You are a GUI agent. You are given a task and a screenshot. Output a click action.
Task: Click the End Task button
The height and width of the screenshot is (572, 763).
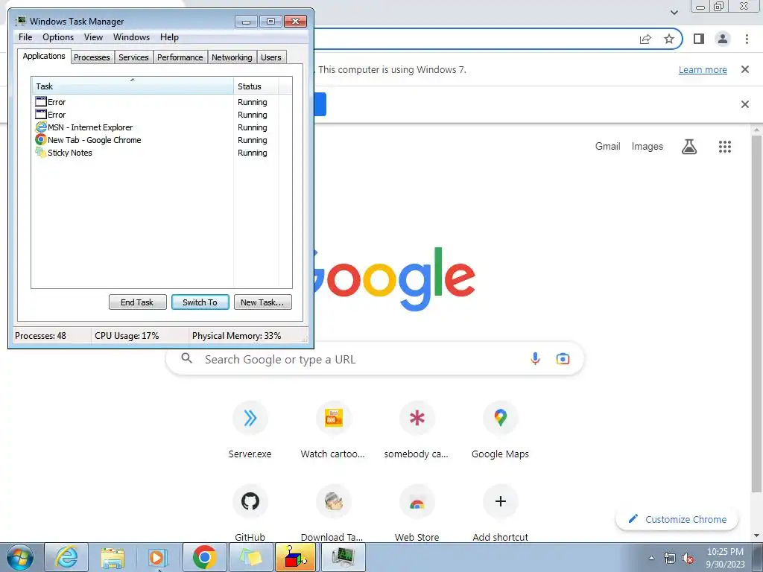pos(137,302)
